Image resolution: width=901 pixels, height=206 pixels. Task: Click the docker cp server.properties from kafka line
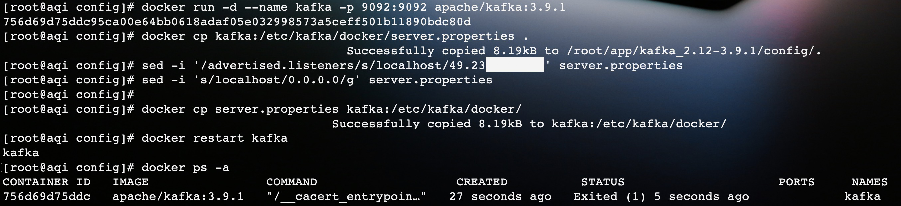266,36
